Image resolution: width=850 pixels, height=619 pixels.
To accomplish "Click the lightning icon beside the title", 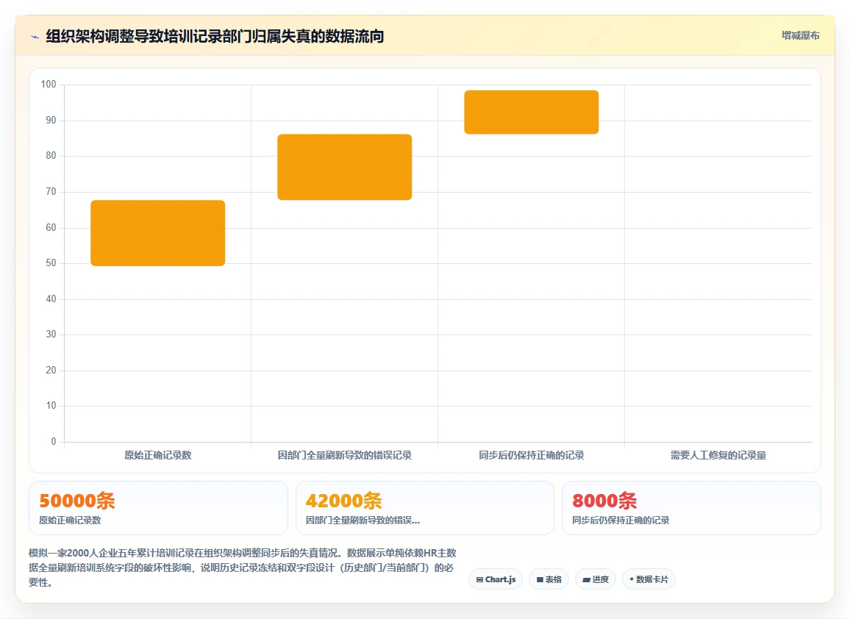I will point(35,37).
